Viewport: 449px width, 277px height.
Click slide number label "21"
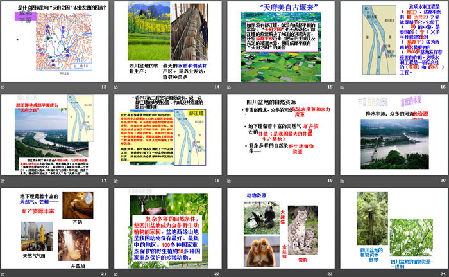pyautogui.click(x=104, y=274)
